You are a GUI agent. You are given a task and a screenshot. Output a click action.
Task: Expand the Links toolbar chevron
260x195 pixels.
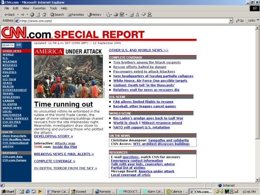[x=258, y=20]
